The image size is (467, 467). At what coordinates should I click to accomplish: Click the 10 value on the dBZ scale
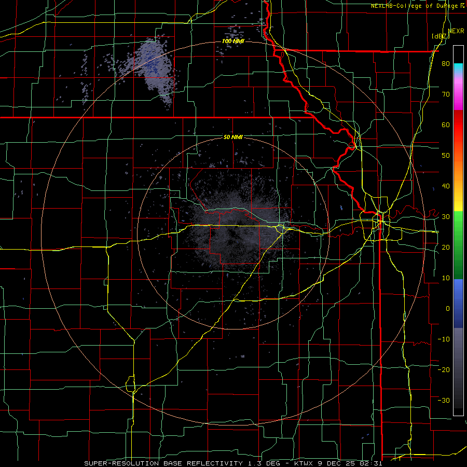tap(446, 278)
